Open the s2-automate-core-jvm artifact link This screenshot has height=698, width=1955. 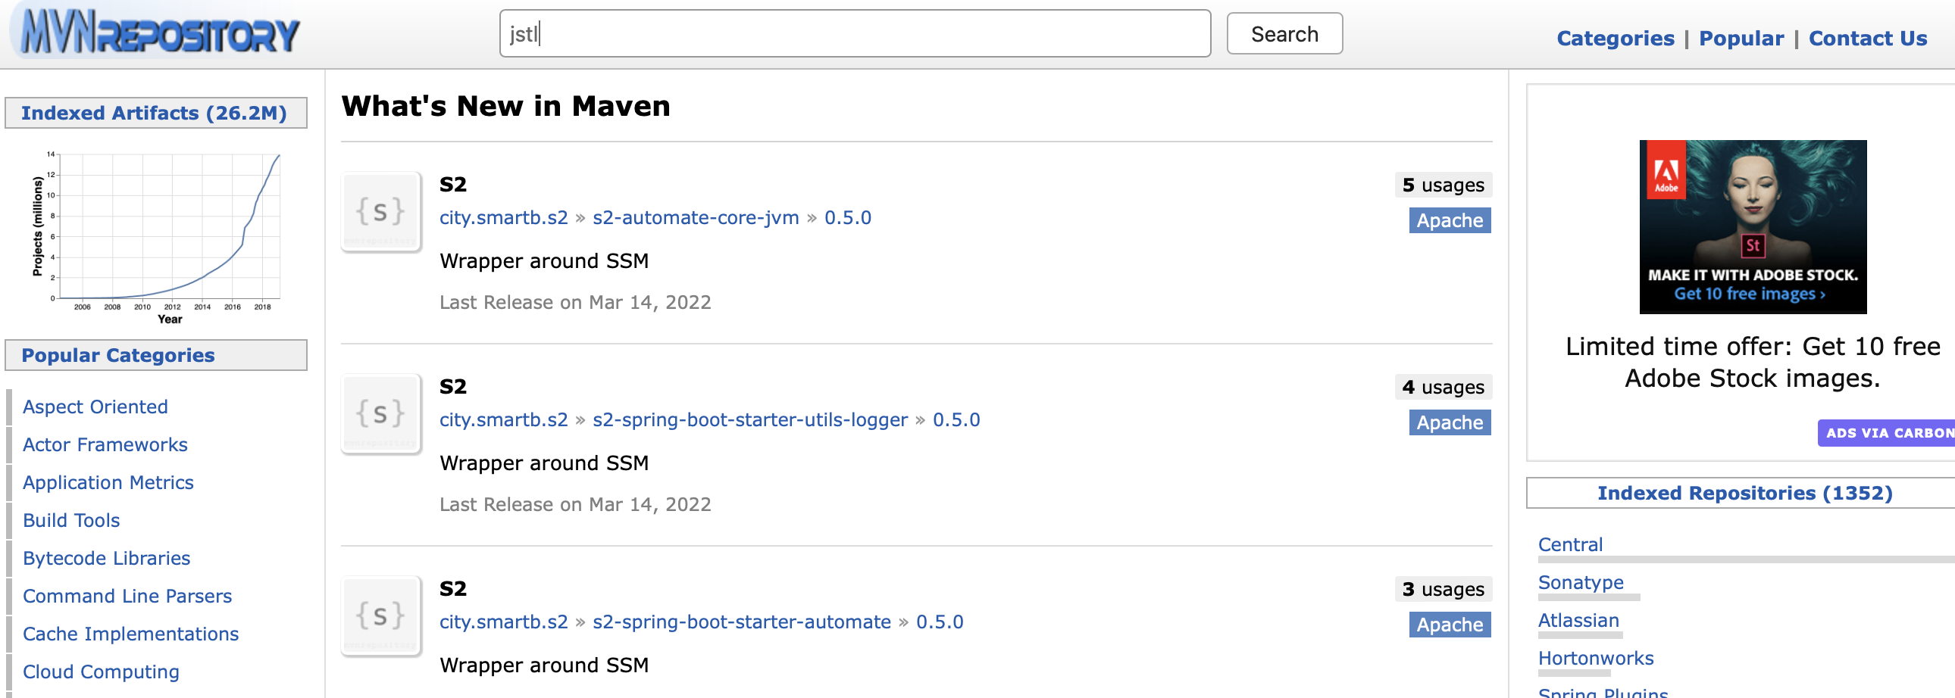[695, 218]
